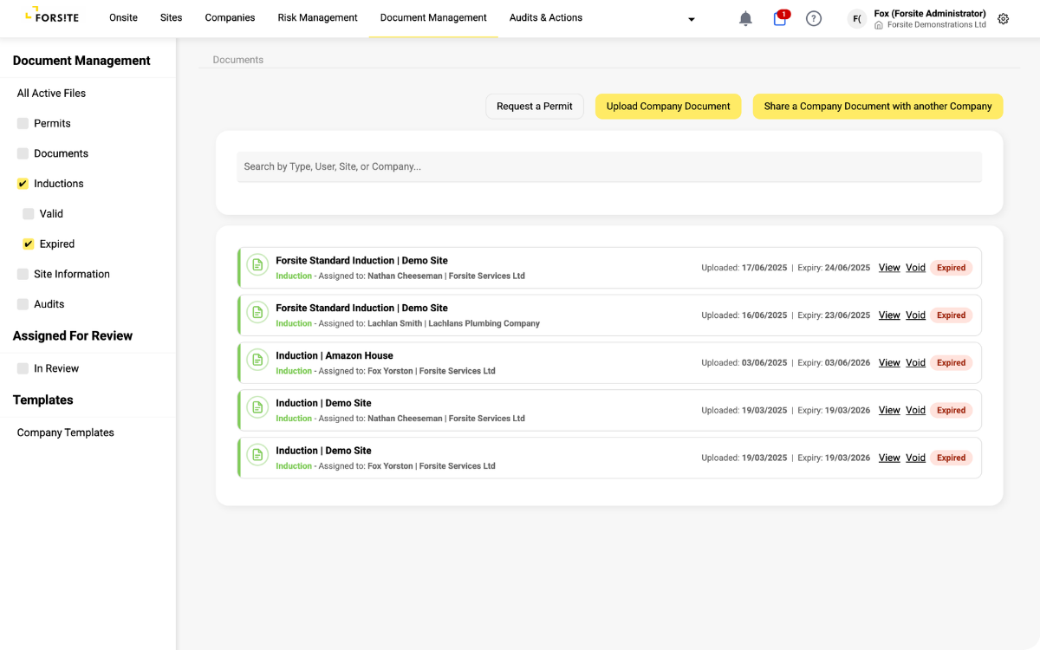Click the Forsite logo
1040x650 pixels.
[52, 15]
